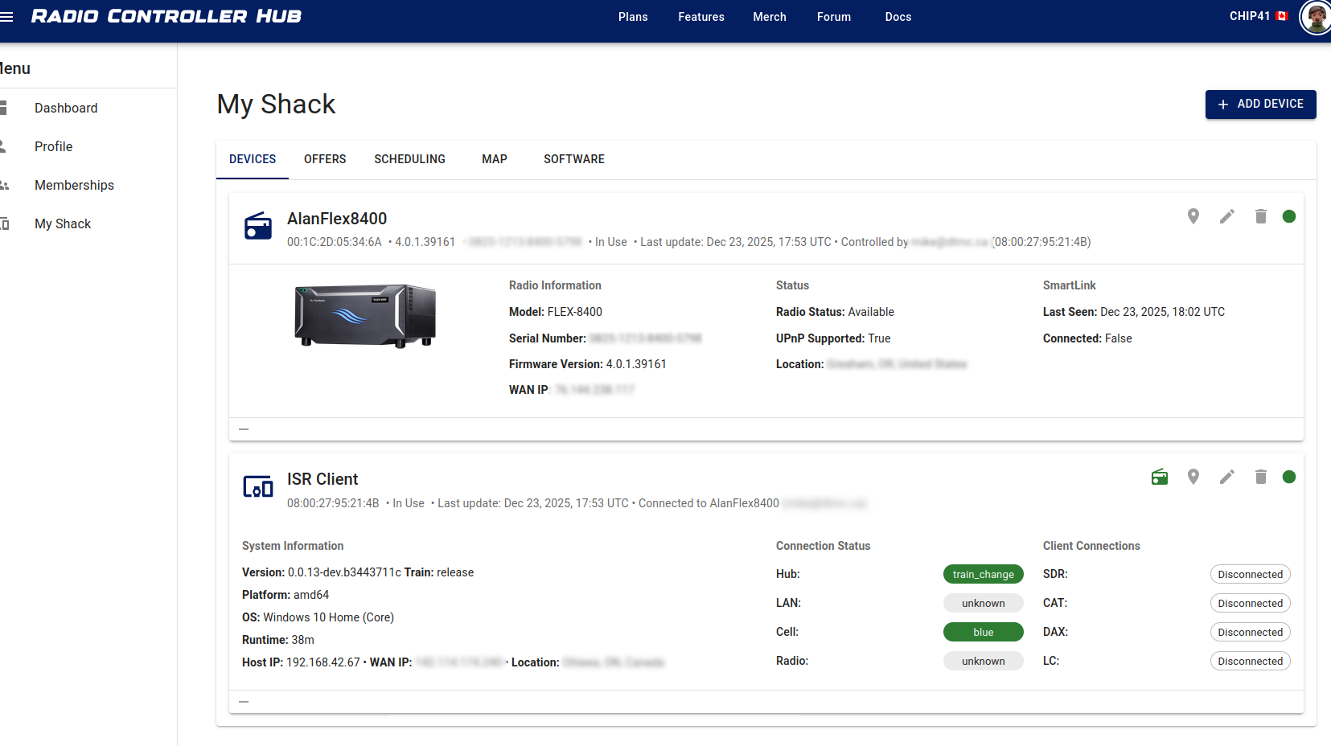
Task: Edit the AlanFlex8400 device with pencil icon
Action: point(1226,216)
